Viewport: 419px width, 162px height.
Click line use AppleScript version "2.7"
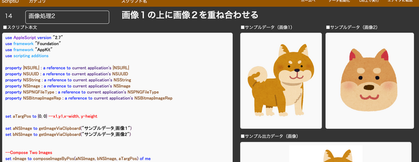[x=34, y=38]
